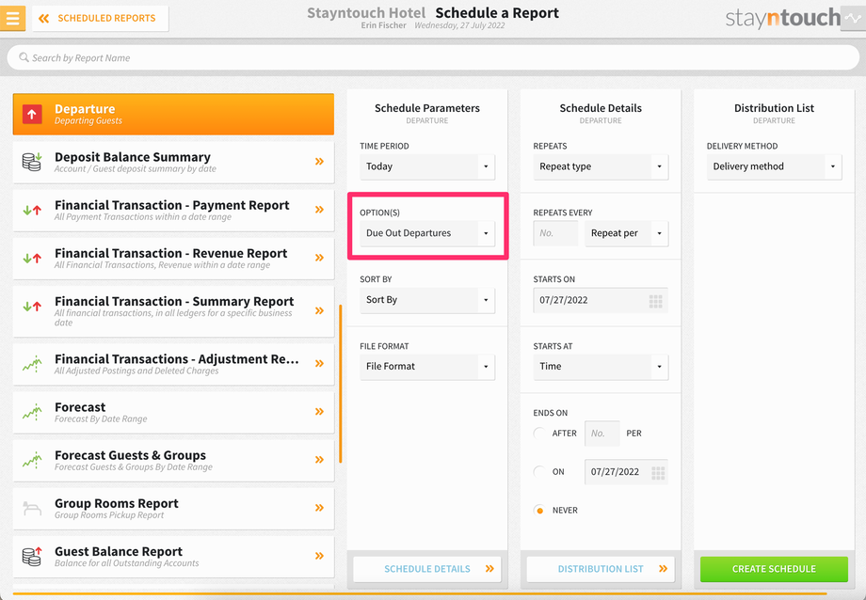Click the Search by Report Name field

[433, 57]
